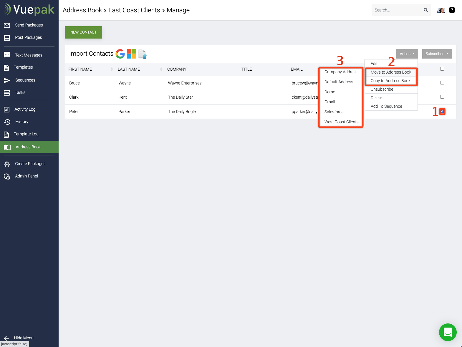Choose West Coast Clients from submenu
Screen dimensions: 462x347
pos(341,122)
